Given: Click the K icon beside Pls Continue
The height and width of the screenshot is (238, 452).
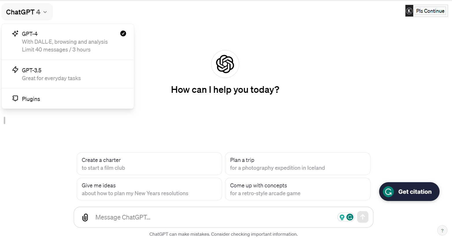Looking at the screenshot, I should 409,11.
